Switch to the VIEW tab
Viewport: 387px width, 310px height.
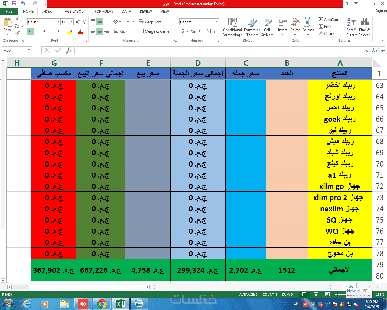[165, 12]
